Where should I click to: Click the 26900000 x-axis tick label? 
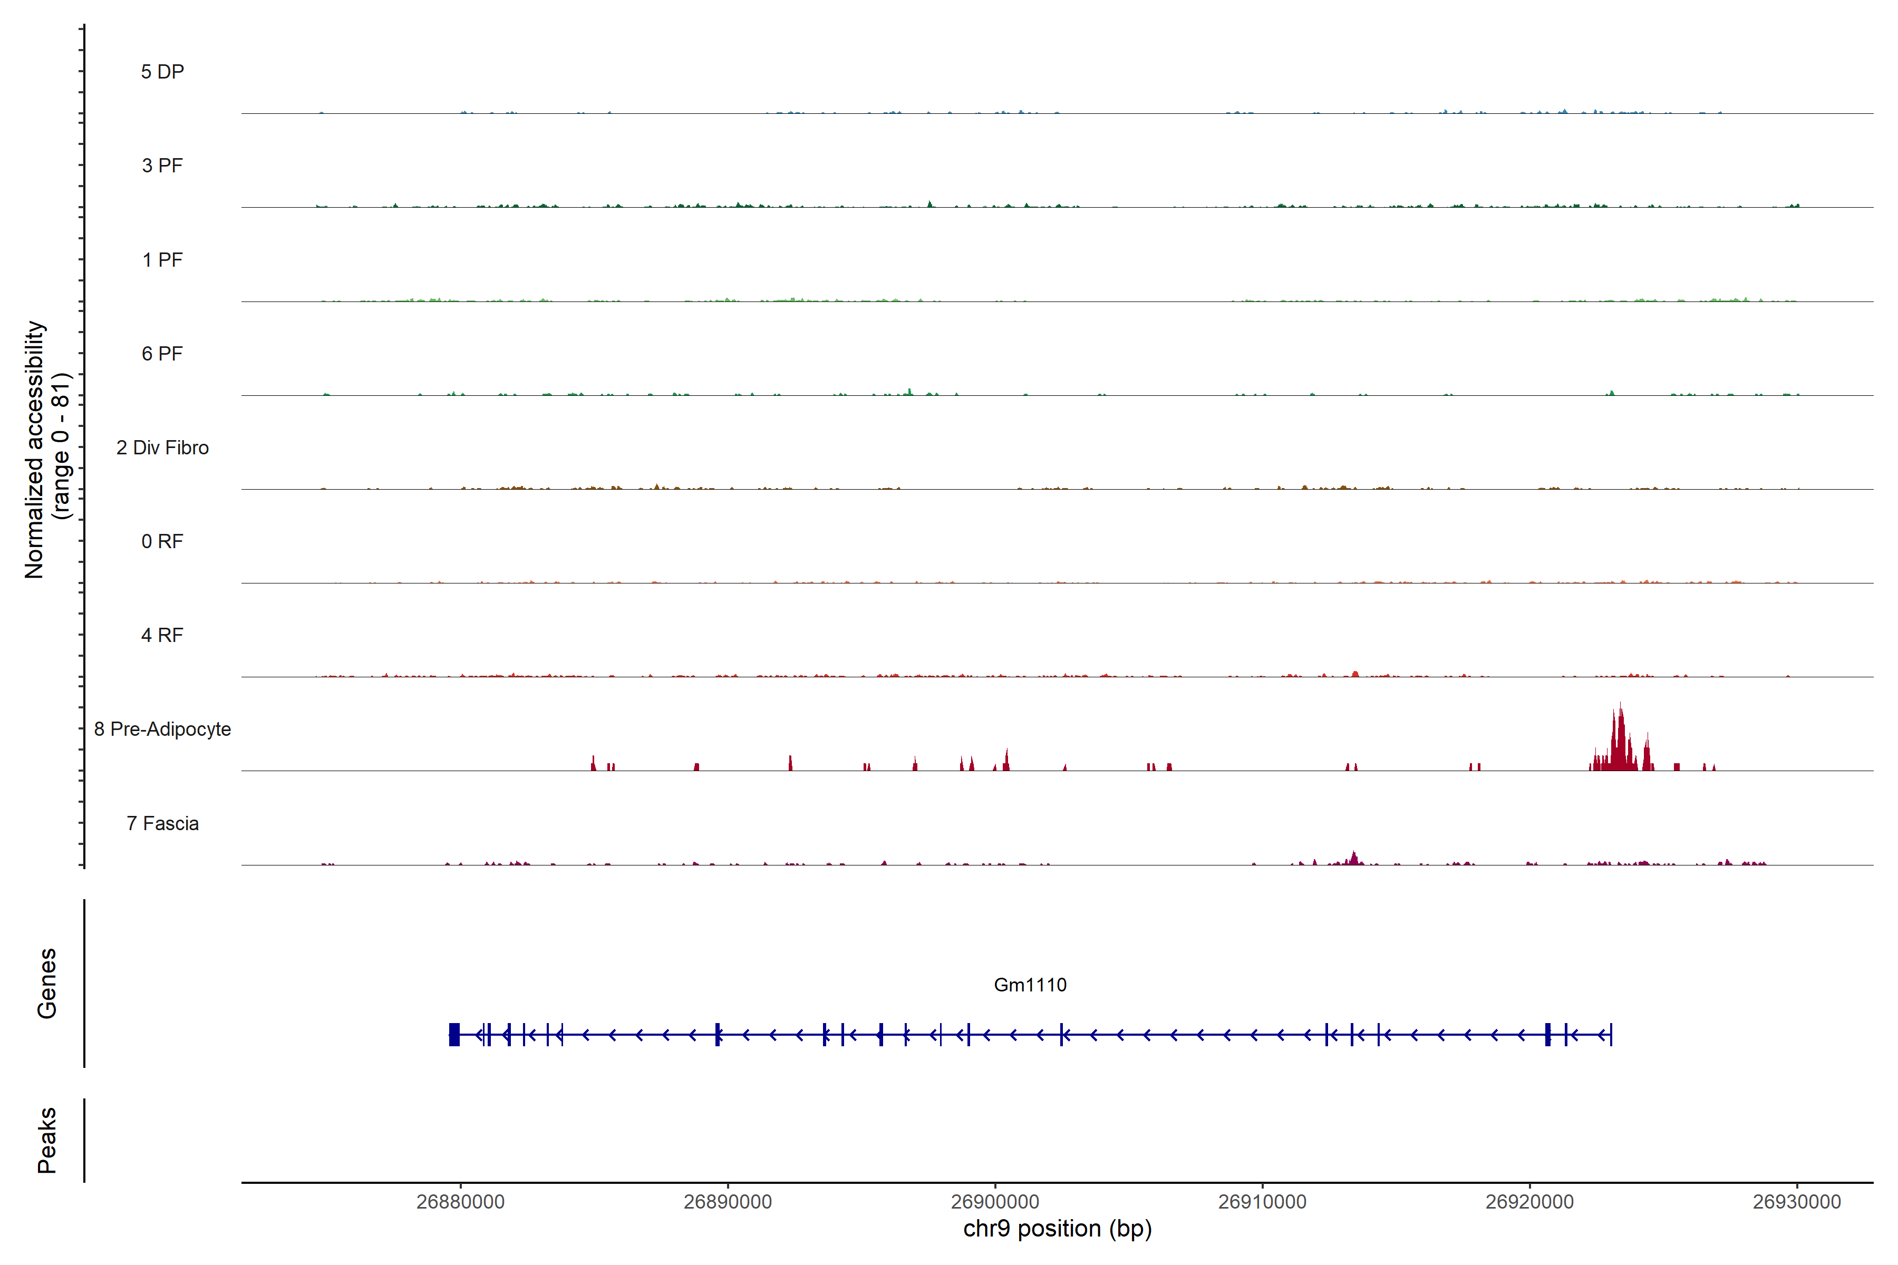tap(995, 1201)
